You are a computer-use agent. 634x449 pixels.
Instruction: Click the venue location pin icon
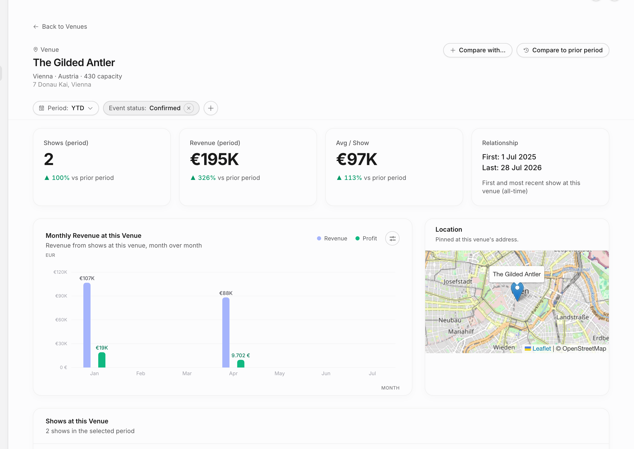(36, 49)
